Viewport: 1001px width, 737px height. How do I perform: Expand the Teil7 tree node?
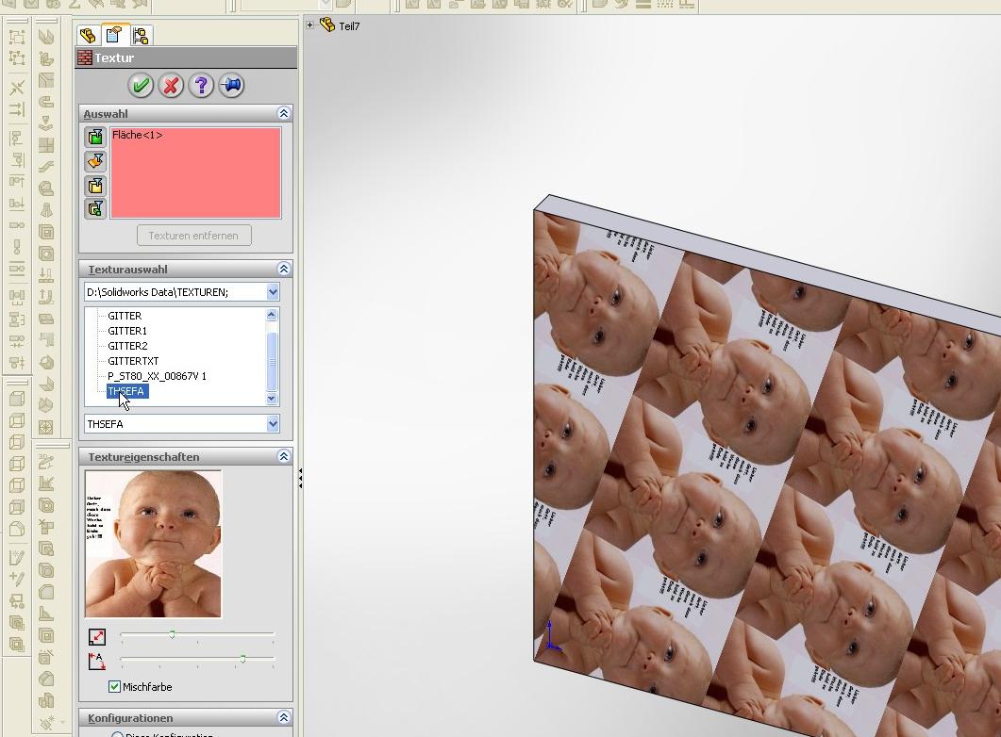(x=309, y=25)
